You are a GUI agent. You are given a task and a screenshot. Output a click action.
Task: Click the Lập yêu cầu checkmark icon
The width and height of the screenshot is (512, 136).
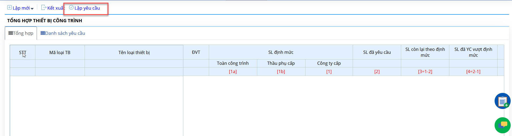point(71,7)
